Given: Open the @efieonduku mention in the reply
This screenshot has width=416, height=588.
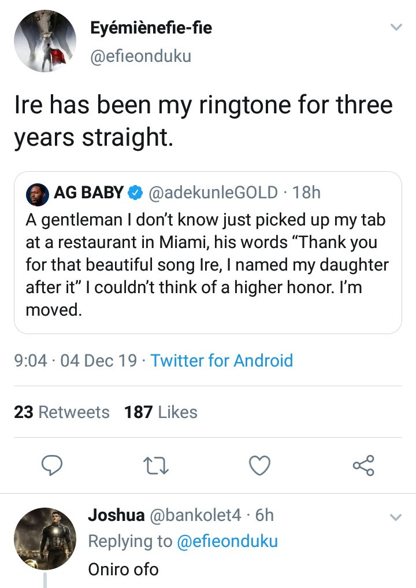Looking at the screenshot, I should (227, 541).
